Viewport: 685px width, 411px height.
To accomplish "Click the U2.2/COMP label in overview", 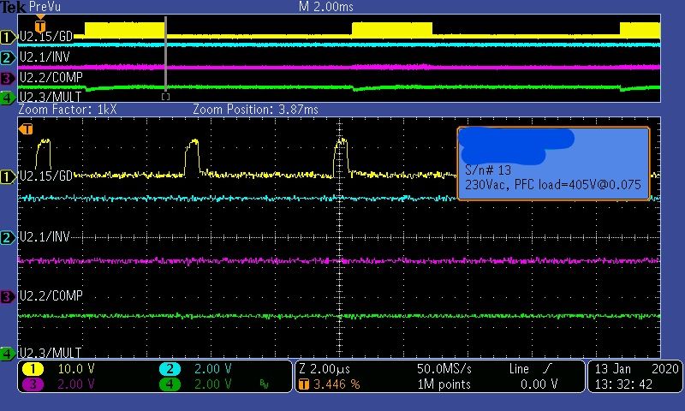I will click(51, 77).
